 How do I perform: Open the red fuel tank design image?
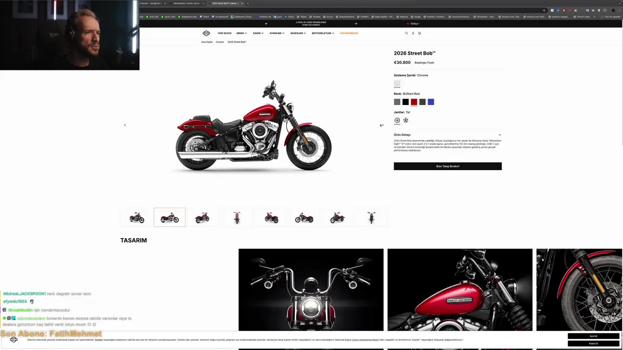coord(460,290)
